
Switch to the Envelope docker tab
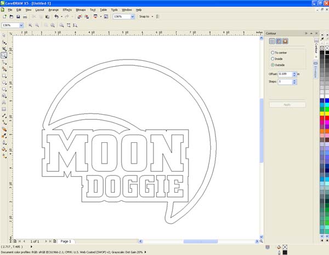click(x=315, y=69)
